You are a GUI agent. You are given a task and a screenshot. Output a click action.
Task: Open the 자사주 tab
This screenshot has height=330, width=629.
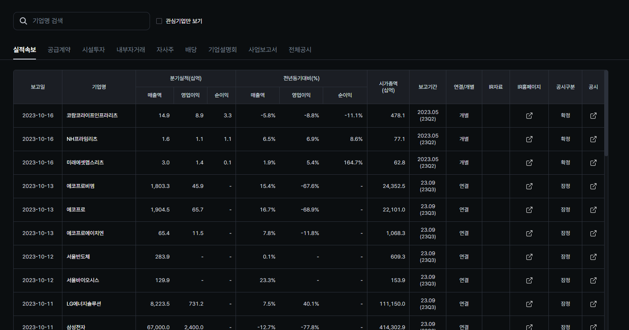coord(165,50)
